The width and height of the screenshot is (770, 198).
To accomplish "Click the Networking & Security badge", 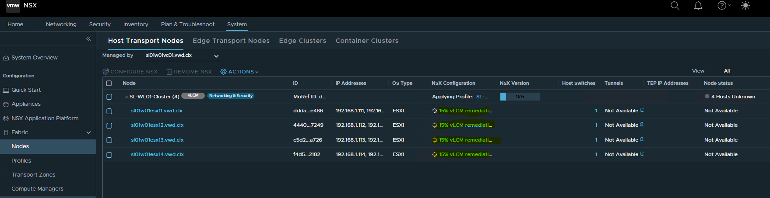I will coord(231,96).
